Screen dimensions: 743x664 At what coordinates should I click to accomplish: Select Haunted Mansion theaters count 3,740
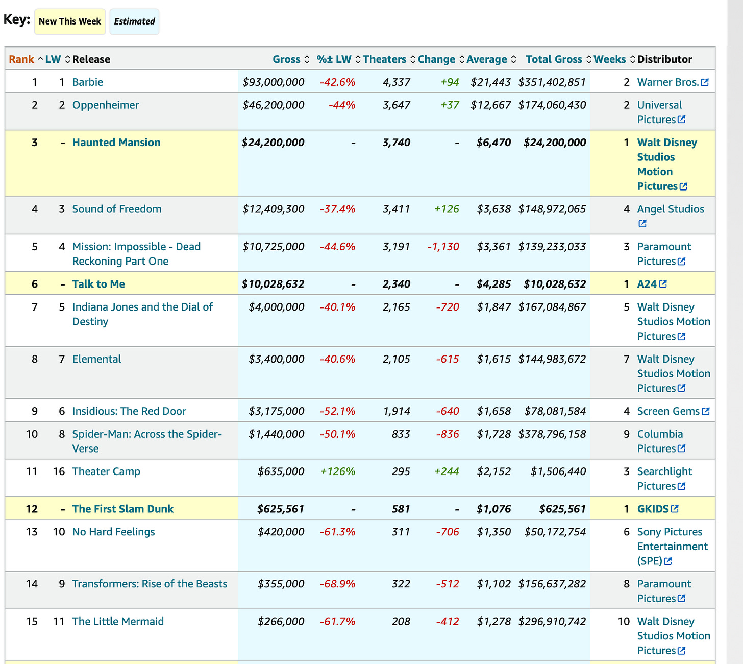[397, 143]
